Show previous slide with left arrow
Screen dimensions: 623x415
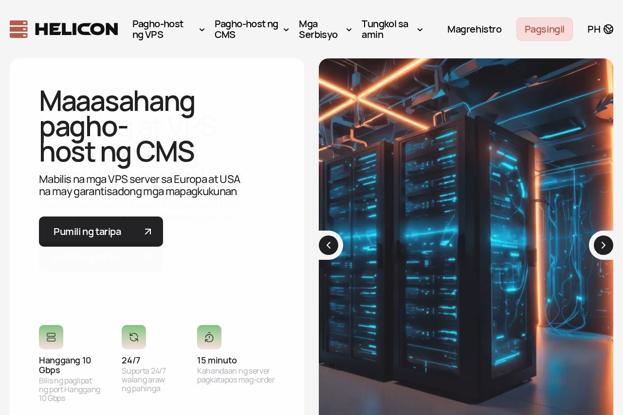329,245
